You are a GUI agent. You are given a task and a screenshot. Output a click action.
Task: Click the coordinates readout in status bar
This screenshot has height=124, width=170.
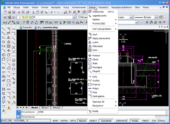[26, 121]
